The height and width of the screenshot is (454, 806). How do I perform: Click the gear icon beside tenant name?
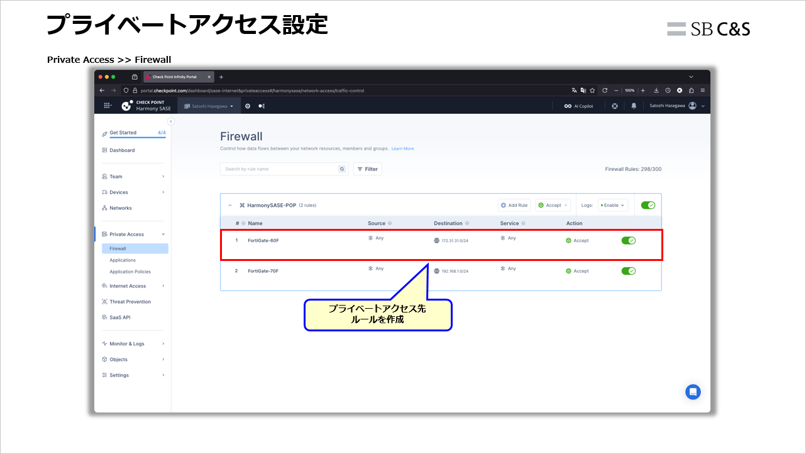click(x=248, y=106)
